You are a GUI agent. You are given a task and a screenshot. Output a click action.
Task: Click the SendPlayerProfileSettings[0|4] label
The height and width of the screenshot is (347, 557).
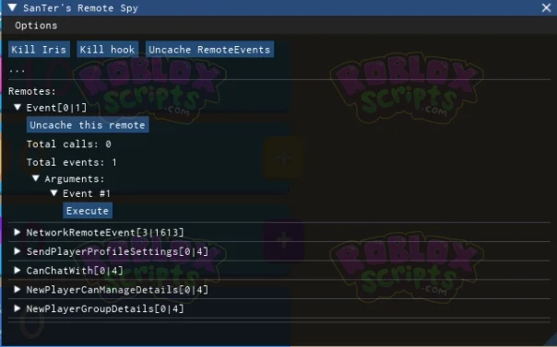tap(117, 251)
